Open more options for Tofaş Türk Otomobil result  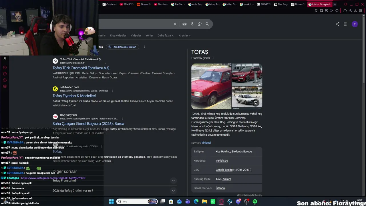[106, 63]
